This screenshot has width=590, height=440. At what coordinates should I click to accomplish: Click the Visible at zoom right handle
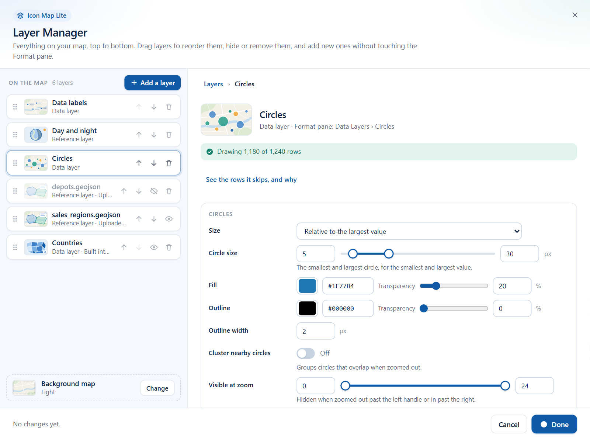click(x=505, y=386)
